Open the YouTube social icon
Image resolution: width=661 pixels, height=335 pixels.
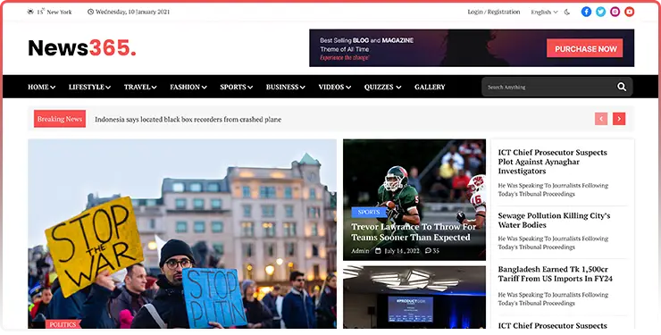point(630,12)
